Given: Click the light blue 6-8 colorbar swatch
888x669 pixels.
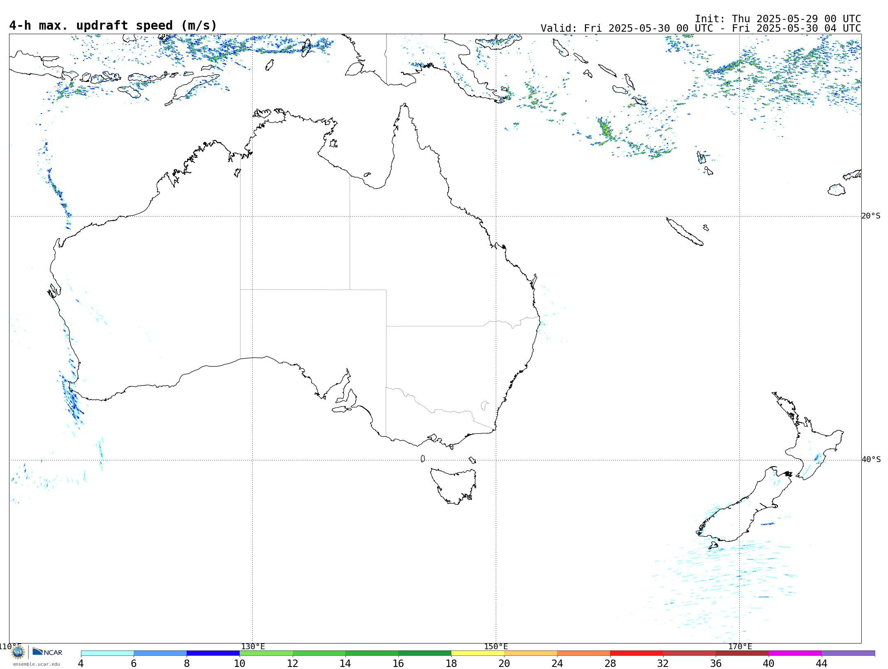Looking at the screenshot, I should [160, 653].
